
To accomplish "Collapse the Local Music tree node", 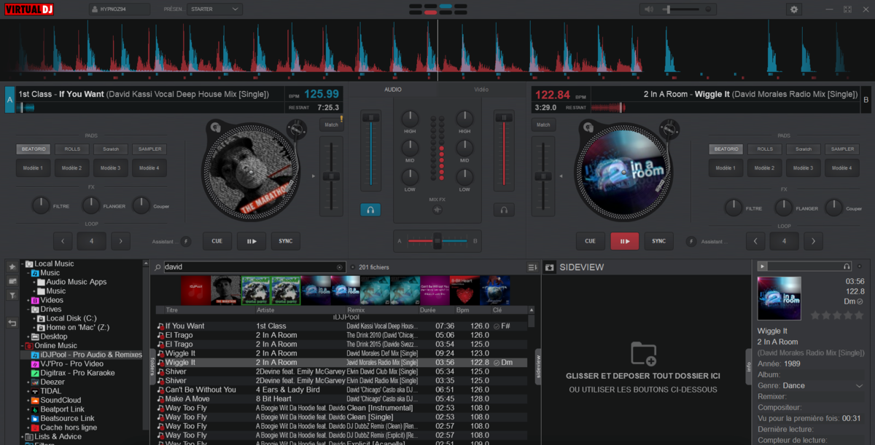I will [22, 264].
